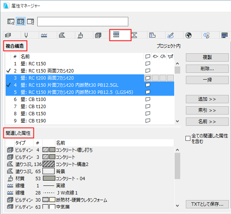The height and width of the screenshot is (214, 231).
Task: Select row 壁: RC t150
Action: 90,64
